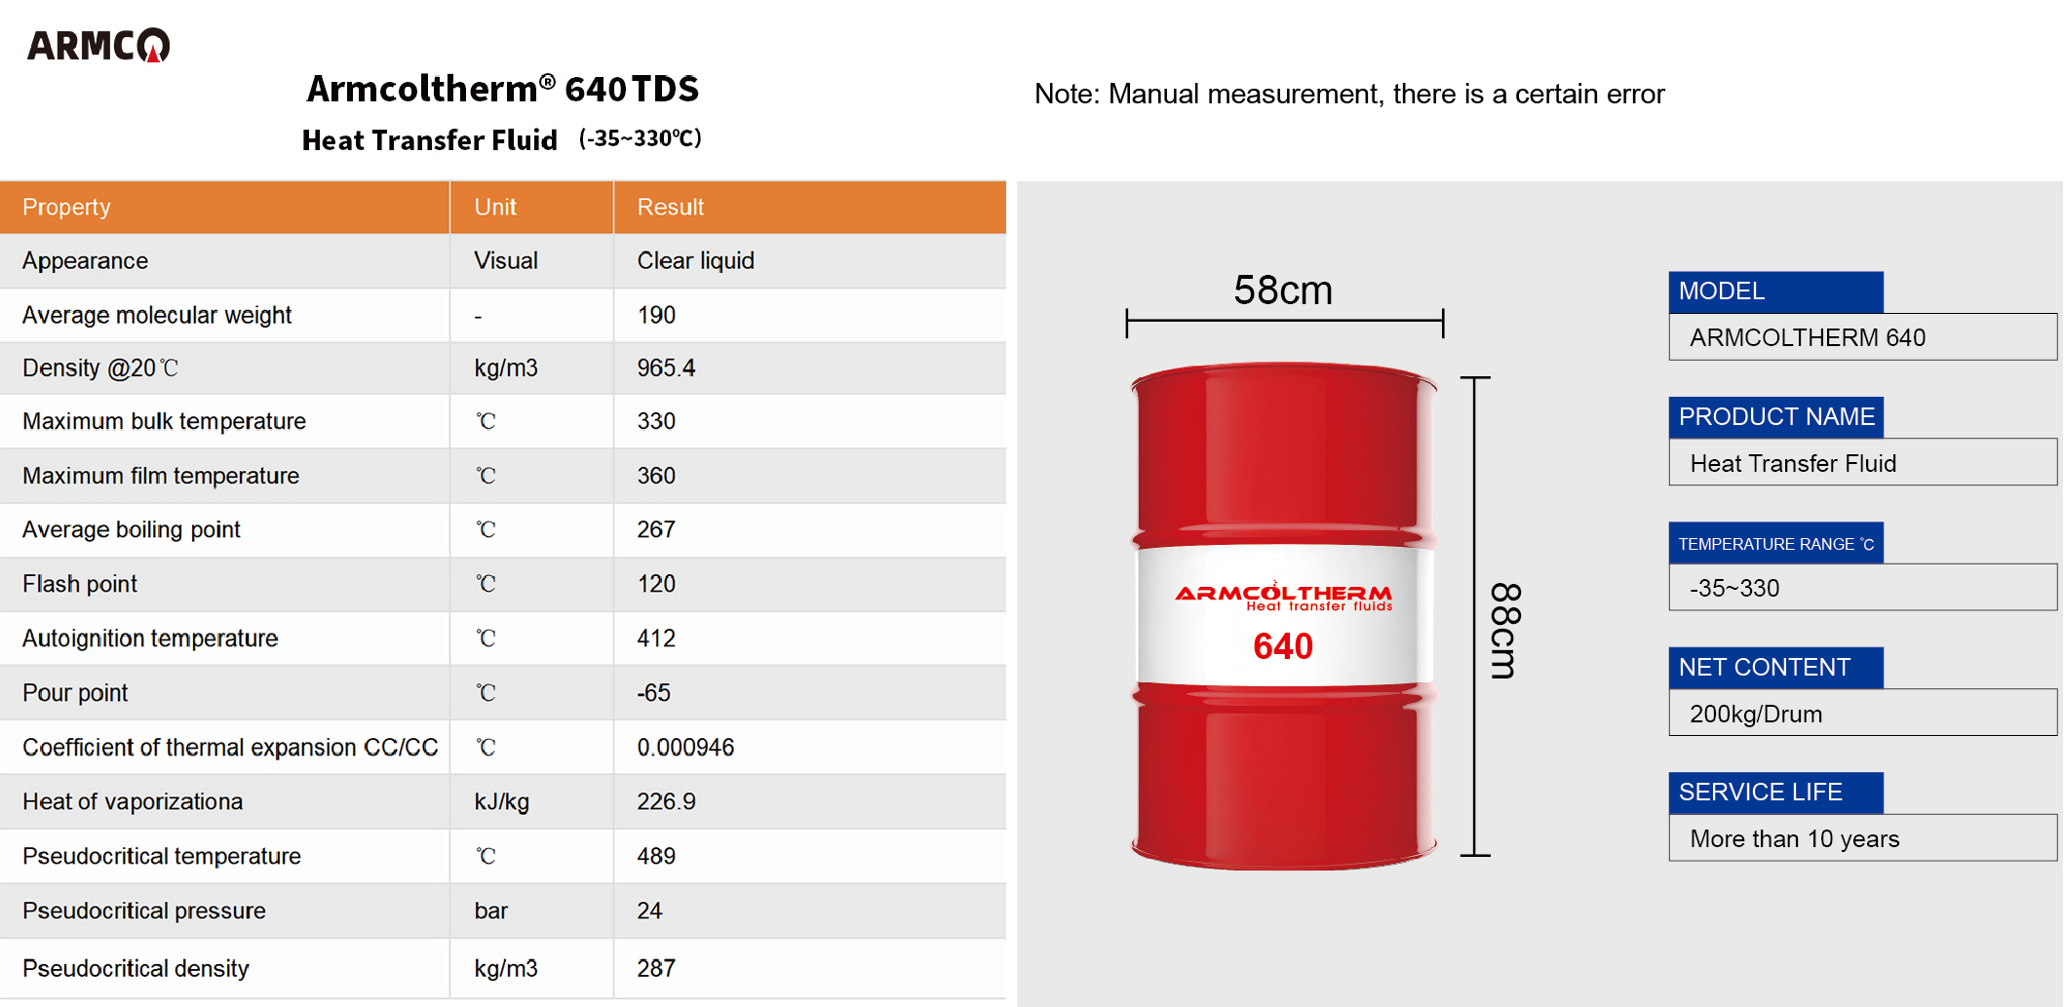This screenshot has height=1007, width=2064.
Task: Click the 190 molecular weight value
Action: point(656,315)
